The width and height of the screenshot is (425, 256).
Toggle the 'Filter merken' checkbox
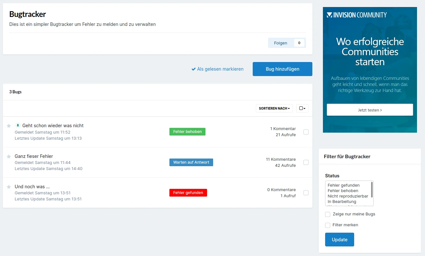pos(328,225)
